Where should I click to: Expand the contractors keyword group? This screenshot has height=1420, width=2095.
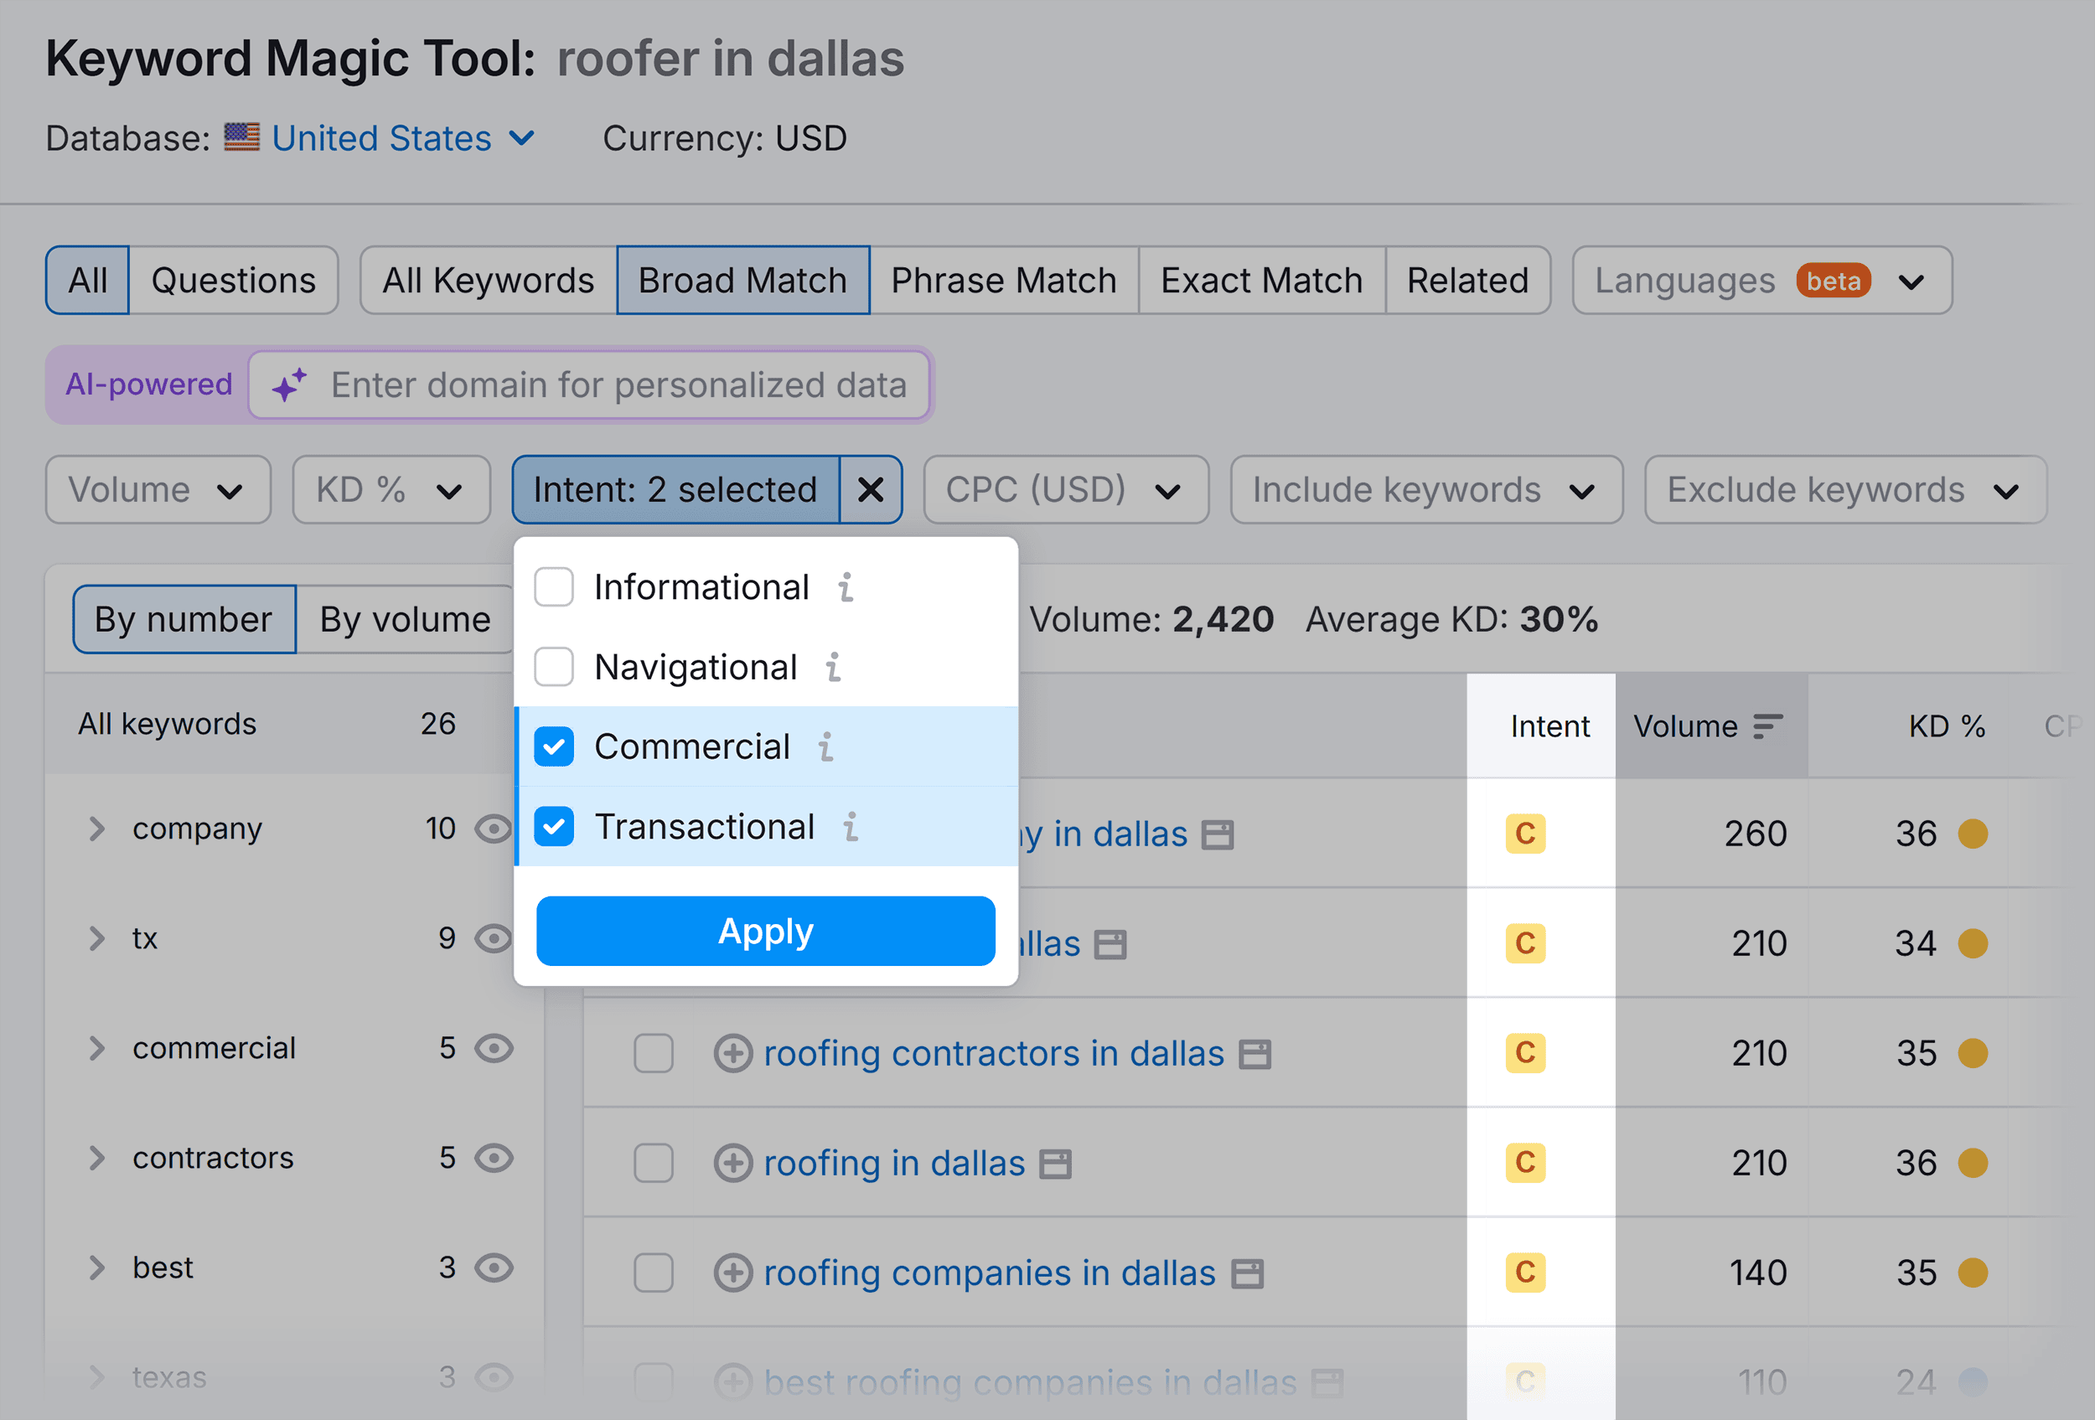pyautogui.click(x=96, y=1158)
